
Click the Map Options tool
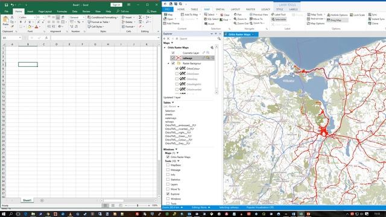[315, 24]
